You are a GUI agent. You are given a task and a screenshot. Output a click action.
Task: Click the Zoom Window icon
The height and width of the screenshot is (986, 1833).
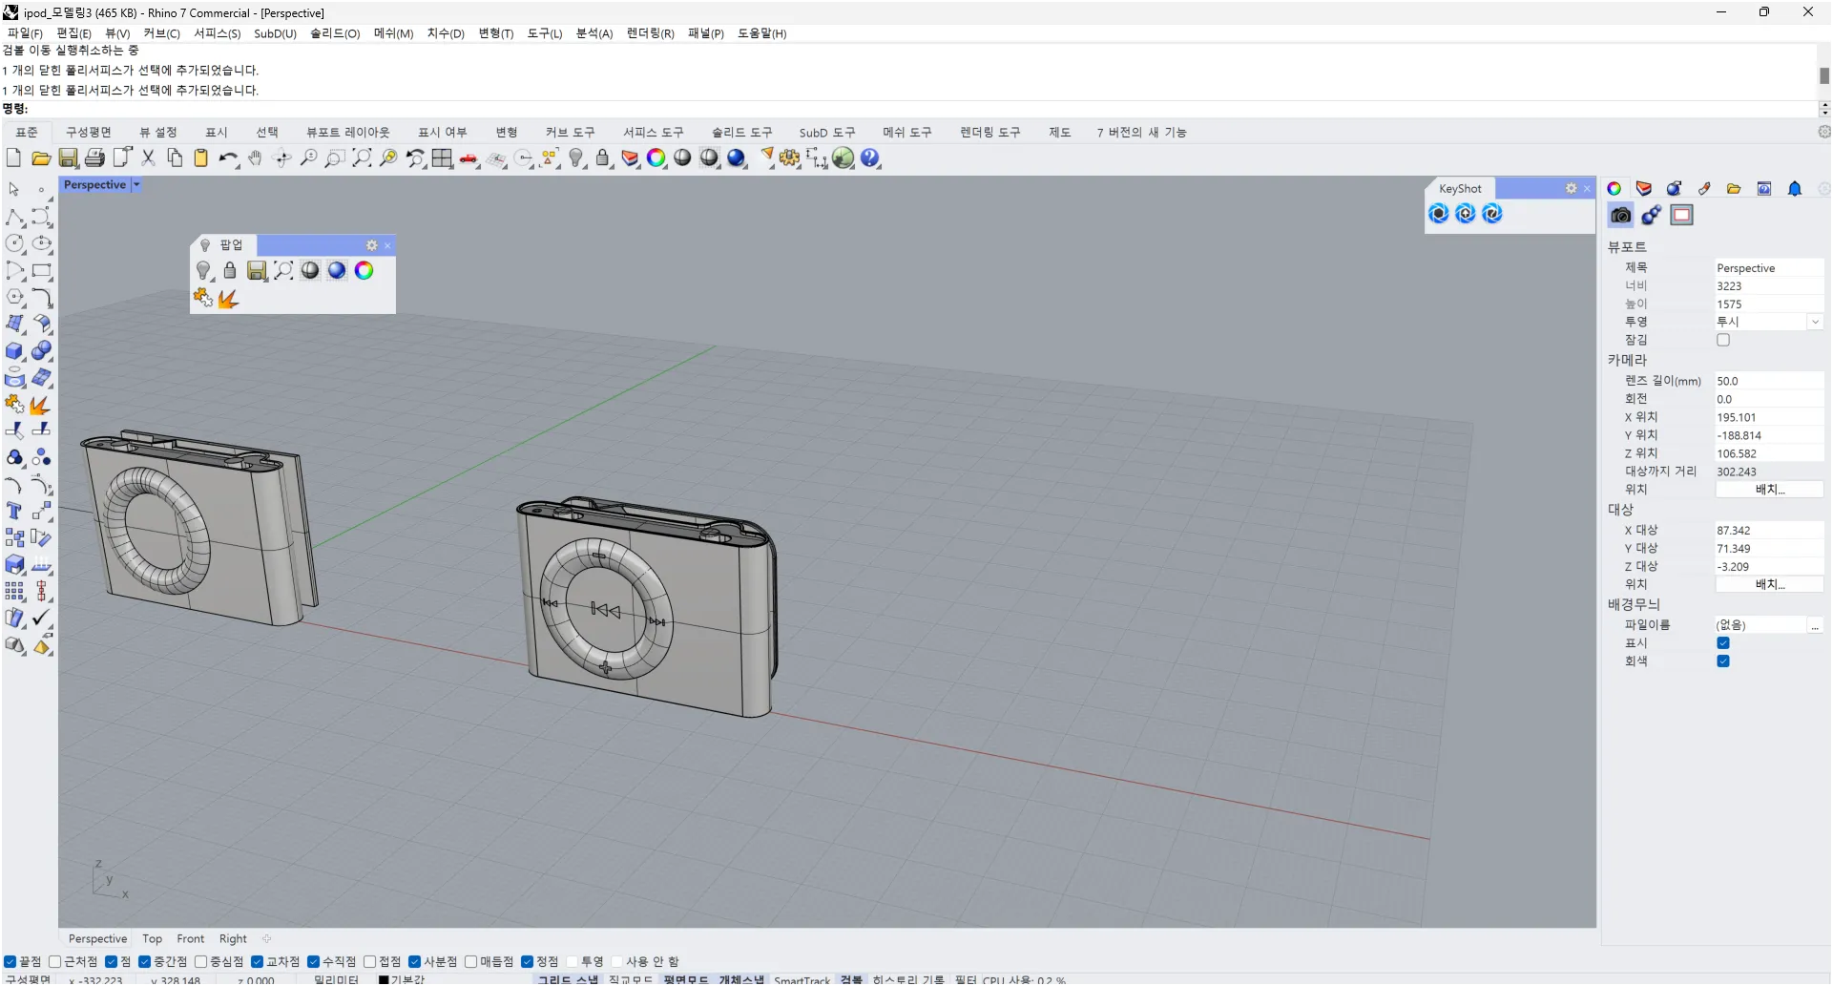coord(335,158)
